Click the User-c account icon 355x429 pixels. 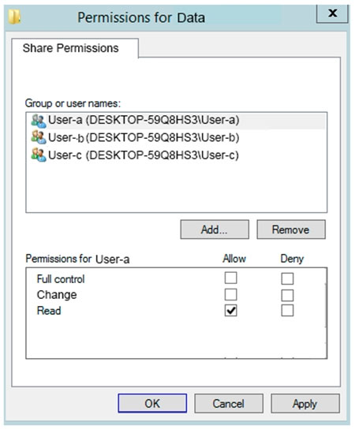coord(39,155)
